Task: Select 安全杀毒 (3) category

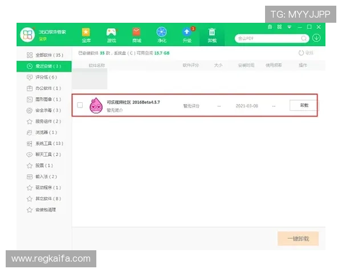Action: click(x=44, y=110)
